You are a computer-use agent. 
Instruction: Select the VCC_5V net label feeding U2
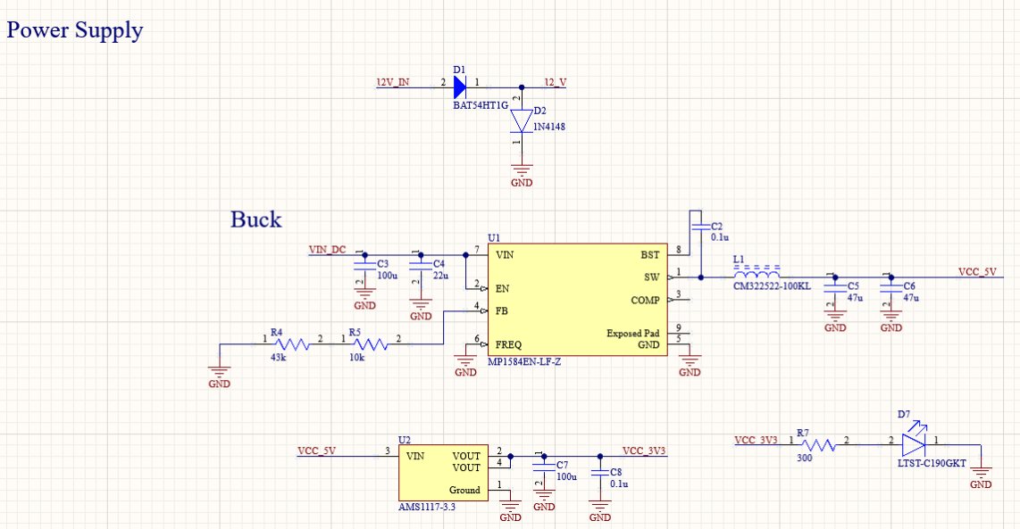(317, 450)
